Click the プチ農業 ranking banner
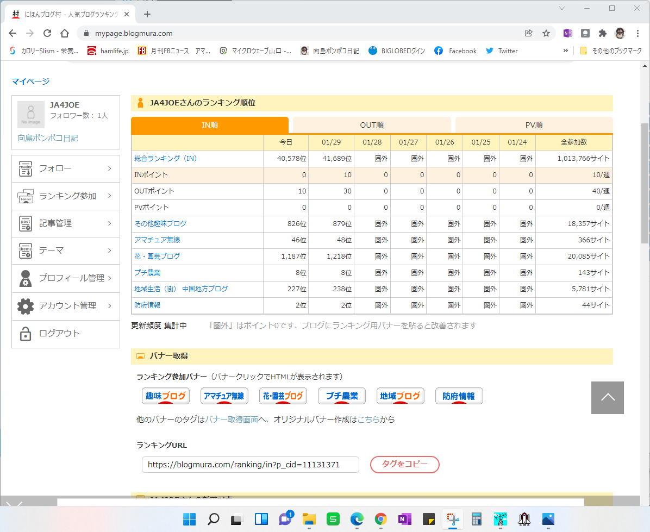This screenshot has width=650, height=532. [x=342, y=396]
